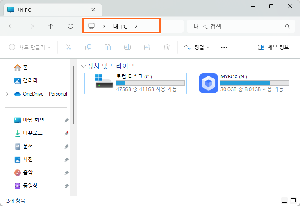Viewport: 300px width, 206px height.
Task: Click the C: drive usage bar
Action: click(x=150, y=83)
